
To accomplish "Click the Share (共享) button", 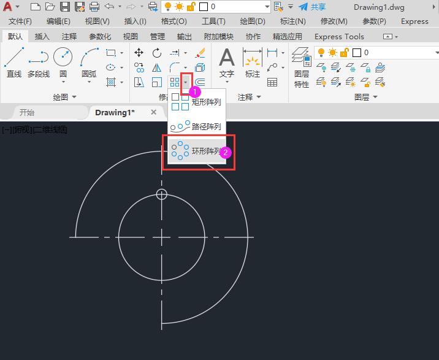I will point(312,7).
